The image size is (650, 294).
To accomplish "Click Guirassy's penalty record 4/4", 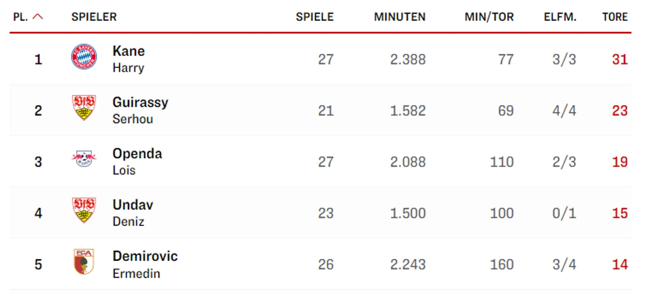I will (564, 110).
